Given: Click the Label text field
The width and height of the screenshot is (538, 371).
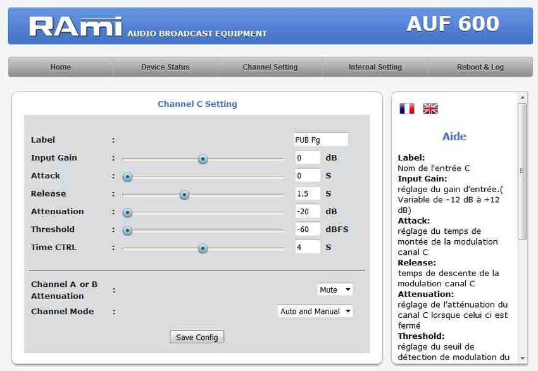Looking at the screenshot, I should [320, 140].
